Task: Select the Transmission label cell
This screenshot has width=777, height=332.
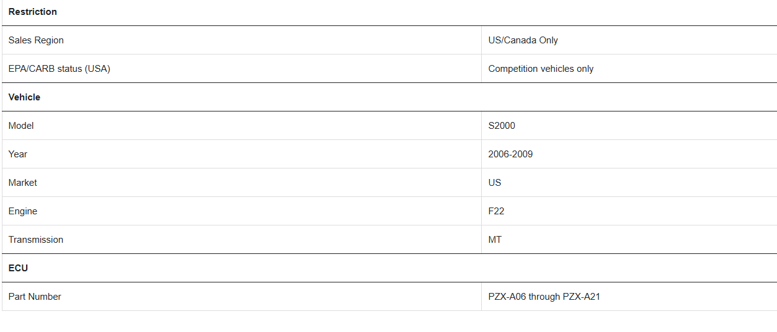Action: coord(242,240)
